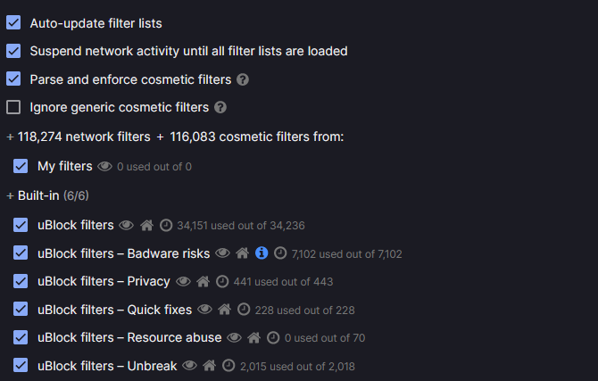Screen dimensions: 598x381
Task: Disable Auto-update filter lists
Action: pyautogui.click(x=13, y=23)
